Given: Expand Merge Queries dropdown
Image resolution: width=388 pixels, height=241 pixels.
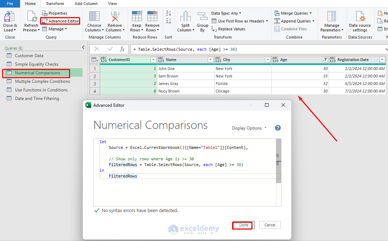Looking at the screenshot, I should coord(310,13).
